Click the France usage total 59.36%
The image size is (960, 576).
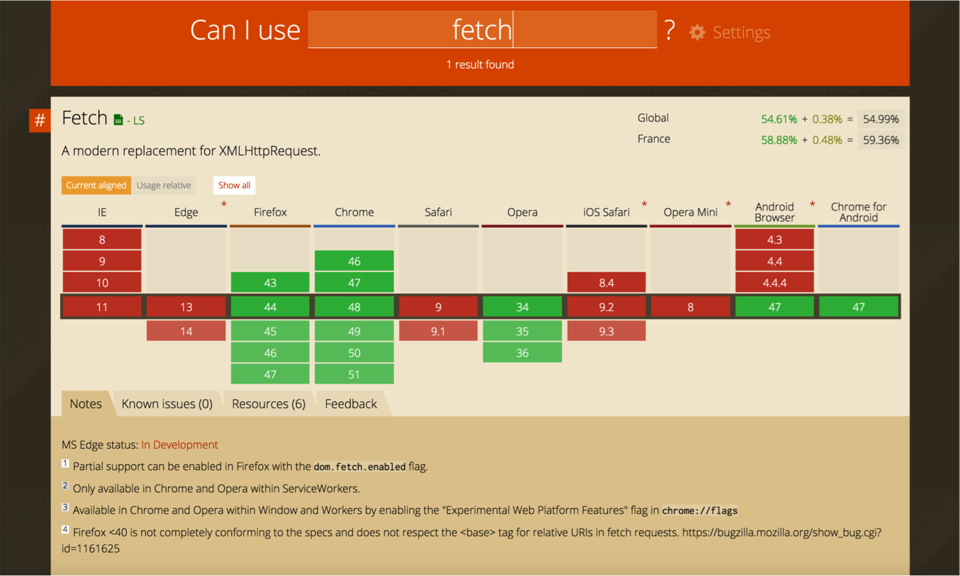pos(881,140)
